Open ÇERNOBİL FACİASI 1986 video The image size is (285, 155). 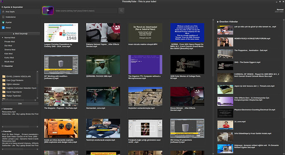(x=103, y=64)
